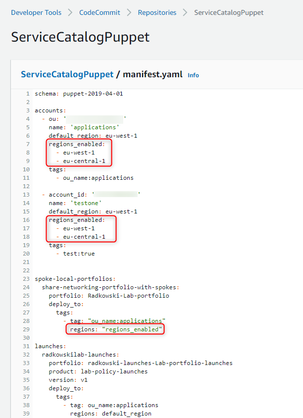
Task: Click the tag: "ou_name:applications" line 28
Action: tap(117, 321)
